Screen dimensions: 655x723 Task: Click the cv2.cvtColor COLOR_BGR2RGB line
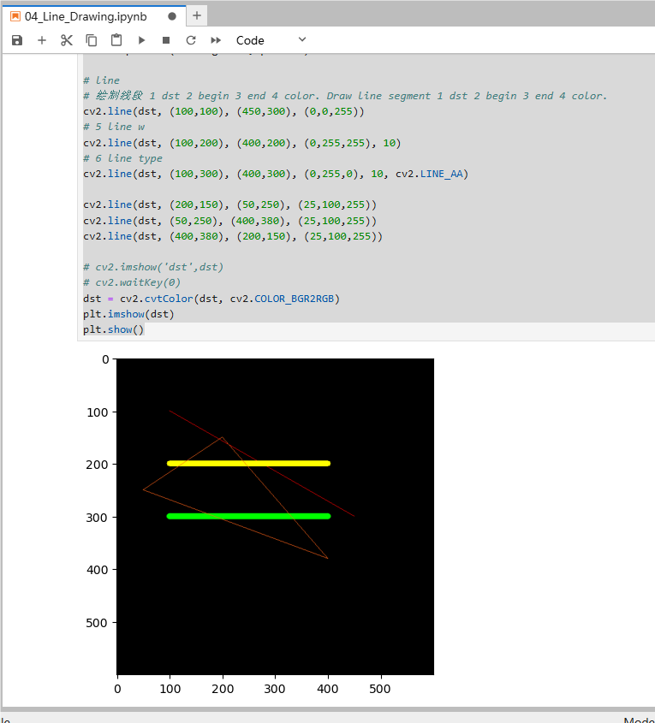[x=211, y=299]
